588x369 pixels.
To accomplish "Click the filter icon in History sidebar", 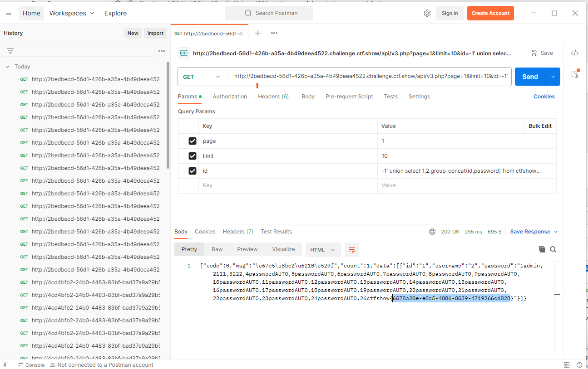I will [10, 51].
